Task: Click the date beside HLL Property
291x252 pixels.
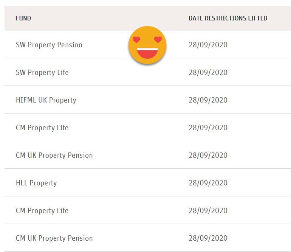Action: [x=208, y=183]
